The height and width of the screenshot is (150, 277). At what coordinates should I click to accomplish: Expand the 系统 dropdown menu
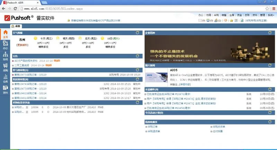click(271, 15)
